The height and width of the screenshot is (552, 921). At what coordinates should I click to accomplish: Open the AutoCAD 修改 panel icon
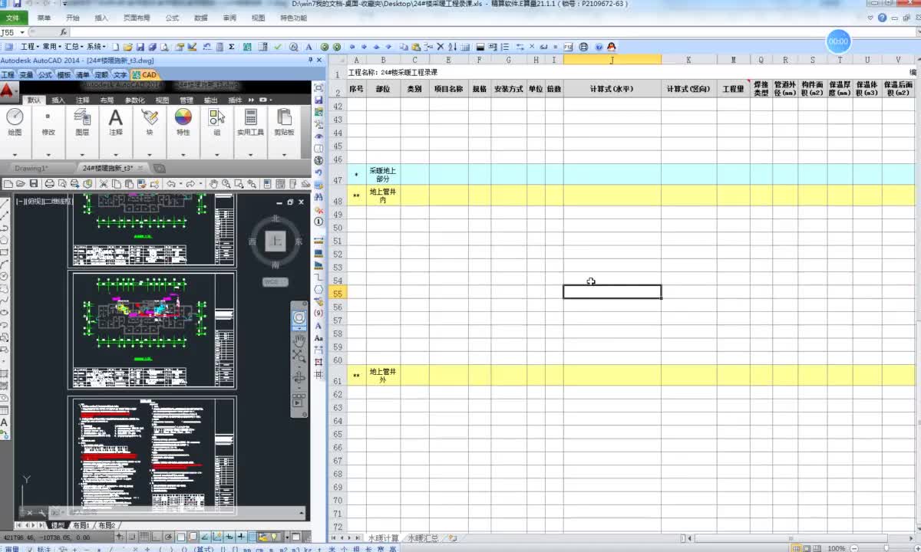point(48,117)
